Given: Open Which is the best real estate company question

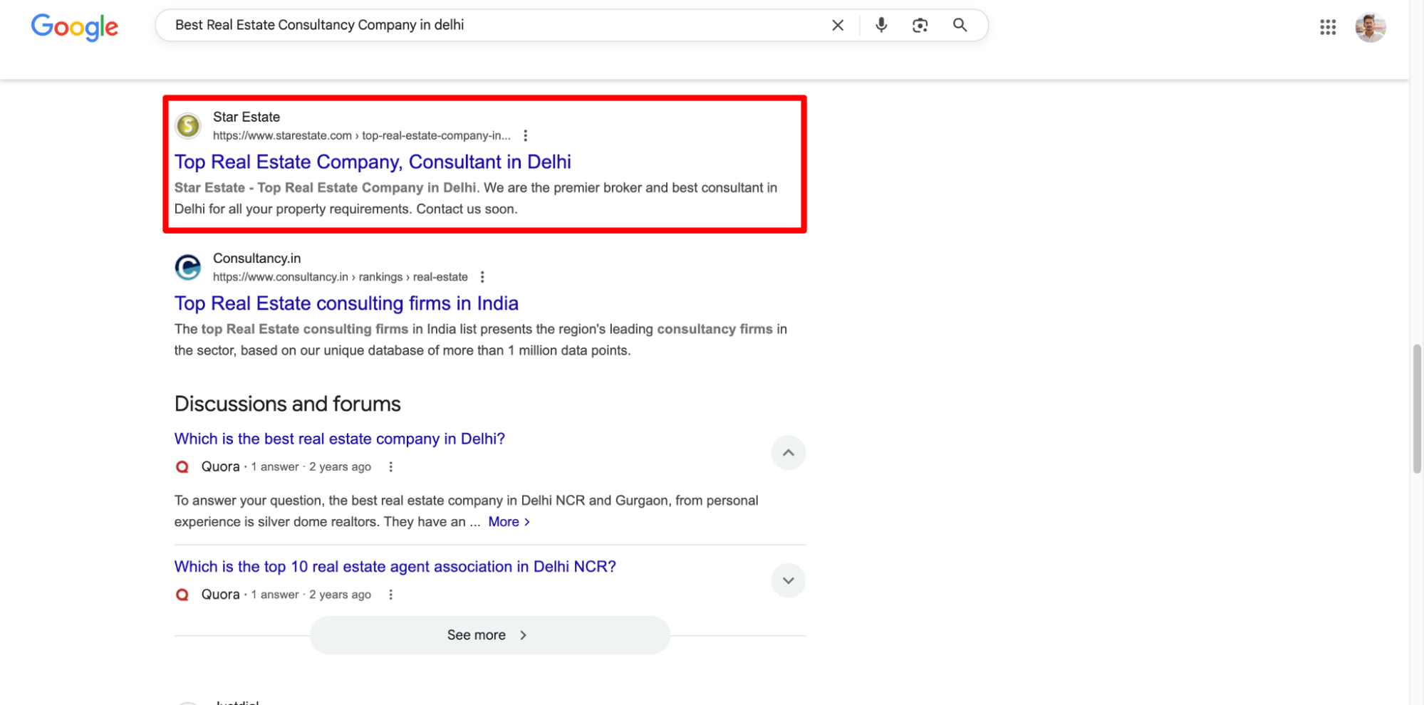Looking at the screenshot, I should pos(340,439).
